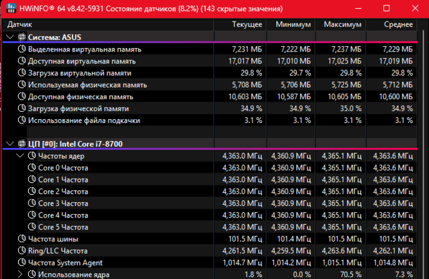Click the clock icon of Ring/LLC Частота
This screenshot has height=279, width=429.
point(21,251)
